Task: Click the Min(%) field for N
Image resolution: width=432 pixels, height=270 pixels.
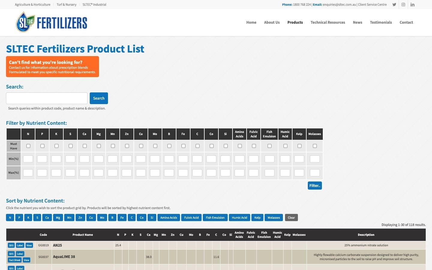Action: (x=28, y=159)
